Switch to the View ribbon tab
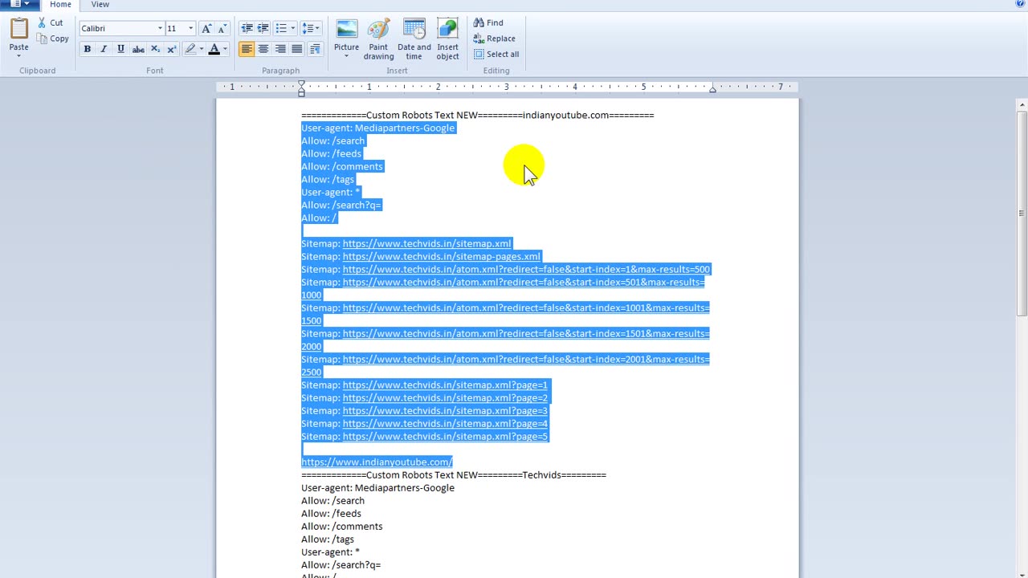1028x578 pixels. 100,5
